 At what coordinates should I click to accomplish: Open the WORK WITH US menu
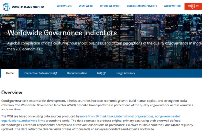tap(172, 6)
